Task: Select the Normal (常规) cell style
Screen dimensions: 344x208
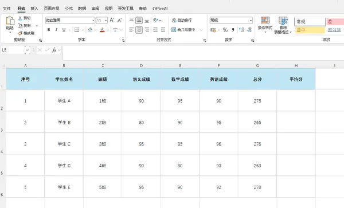Action: [310, 22]
